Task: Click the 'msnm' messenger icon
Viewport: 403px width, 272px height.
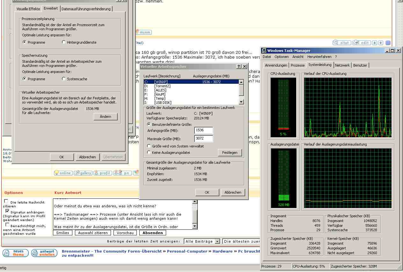Action: click(143, 32)
